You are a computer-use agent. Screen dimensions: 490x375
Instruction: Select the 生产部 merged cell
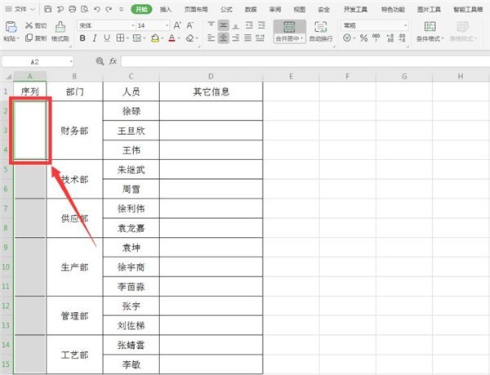click(x=74, y=267)
